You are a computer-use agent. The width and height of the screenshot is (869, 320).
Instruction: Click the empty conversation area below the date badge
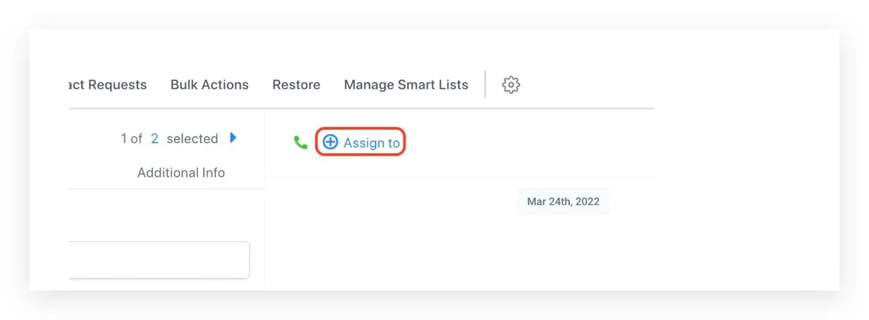click(x=460, y=251)
